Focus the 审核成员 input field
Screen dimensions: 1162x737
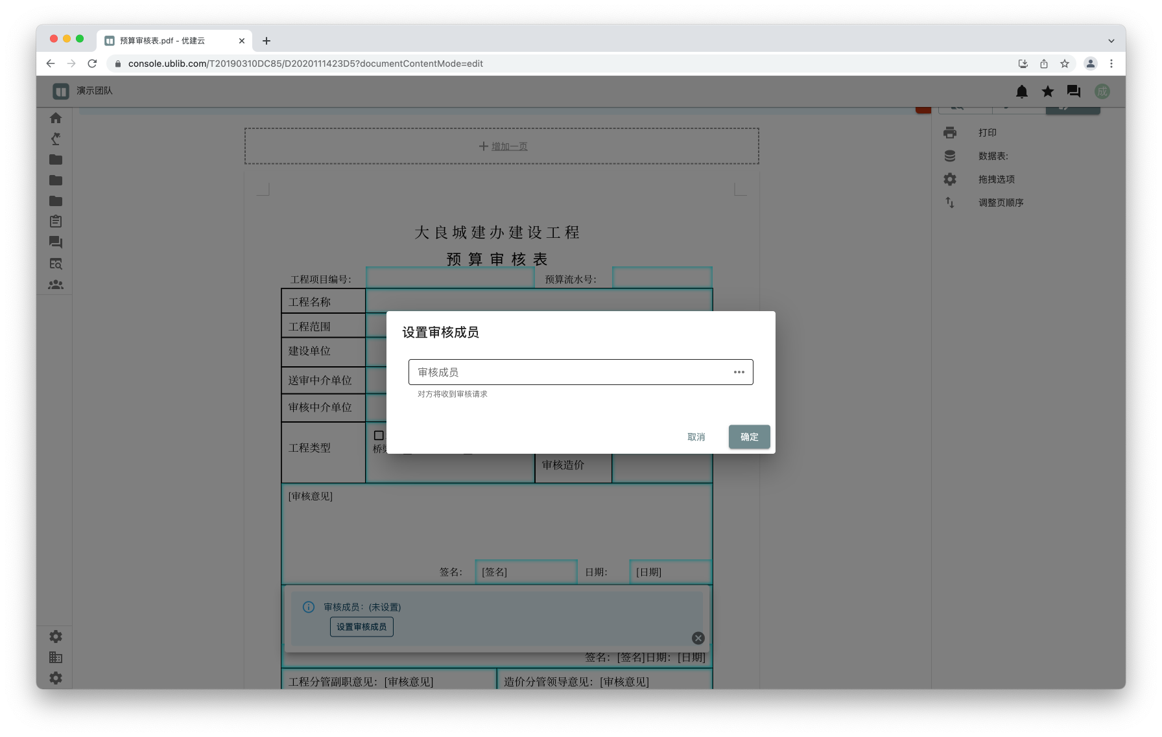click(571, 372)
